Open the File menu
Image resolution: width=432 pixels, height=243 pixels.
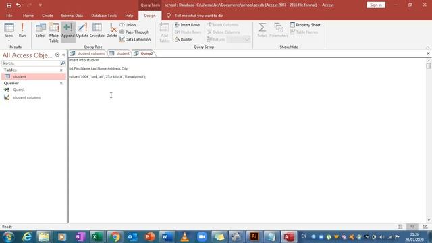[9, 16]
